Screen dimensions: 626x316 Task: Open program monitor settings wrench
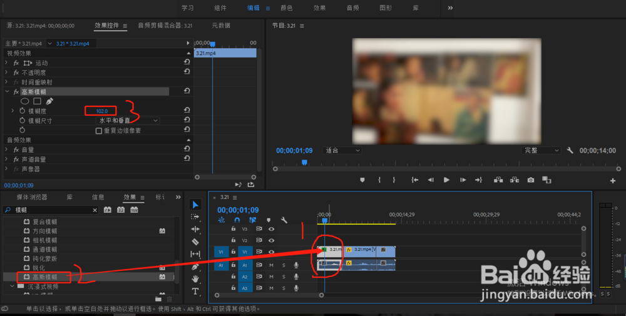(x=570, y=150)
